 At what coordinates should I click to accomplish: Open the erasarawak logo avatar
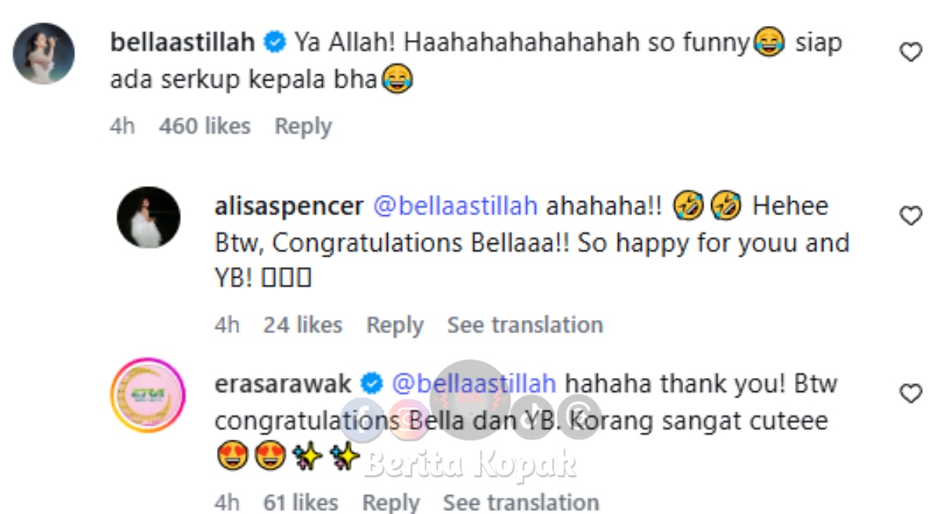[148, 395]
